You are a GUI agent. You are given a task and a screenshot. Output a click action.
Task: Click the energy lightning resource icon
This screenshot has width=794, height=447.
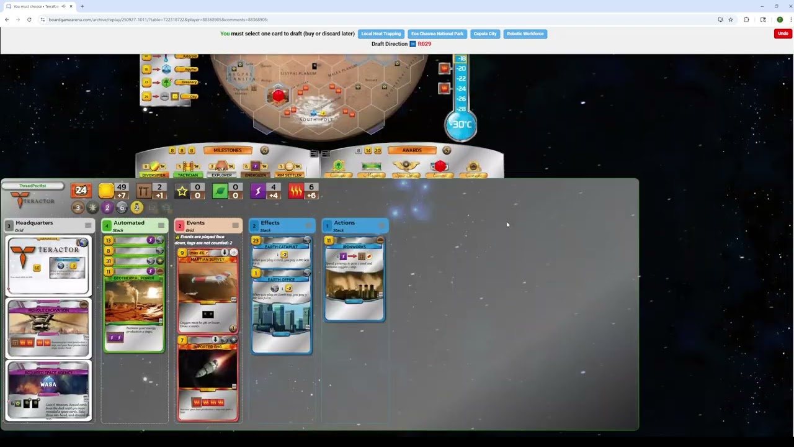[x=257, y=191]
